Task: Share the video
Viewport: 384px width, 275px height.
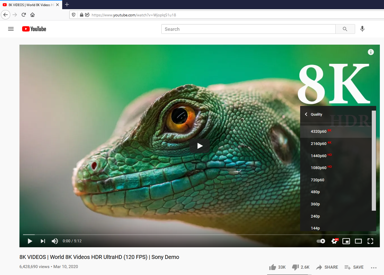Action: pos(327,267)
